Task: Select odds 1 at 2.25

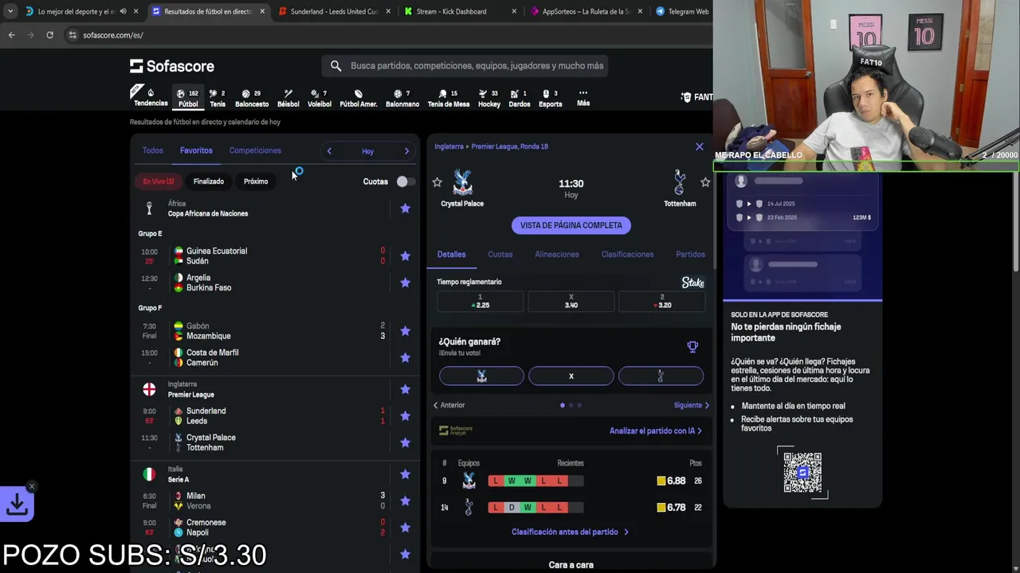Action: 481,302
